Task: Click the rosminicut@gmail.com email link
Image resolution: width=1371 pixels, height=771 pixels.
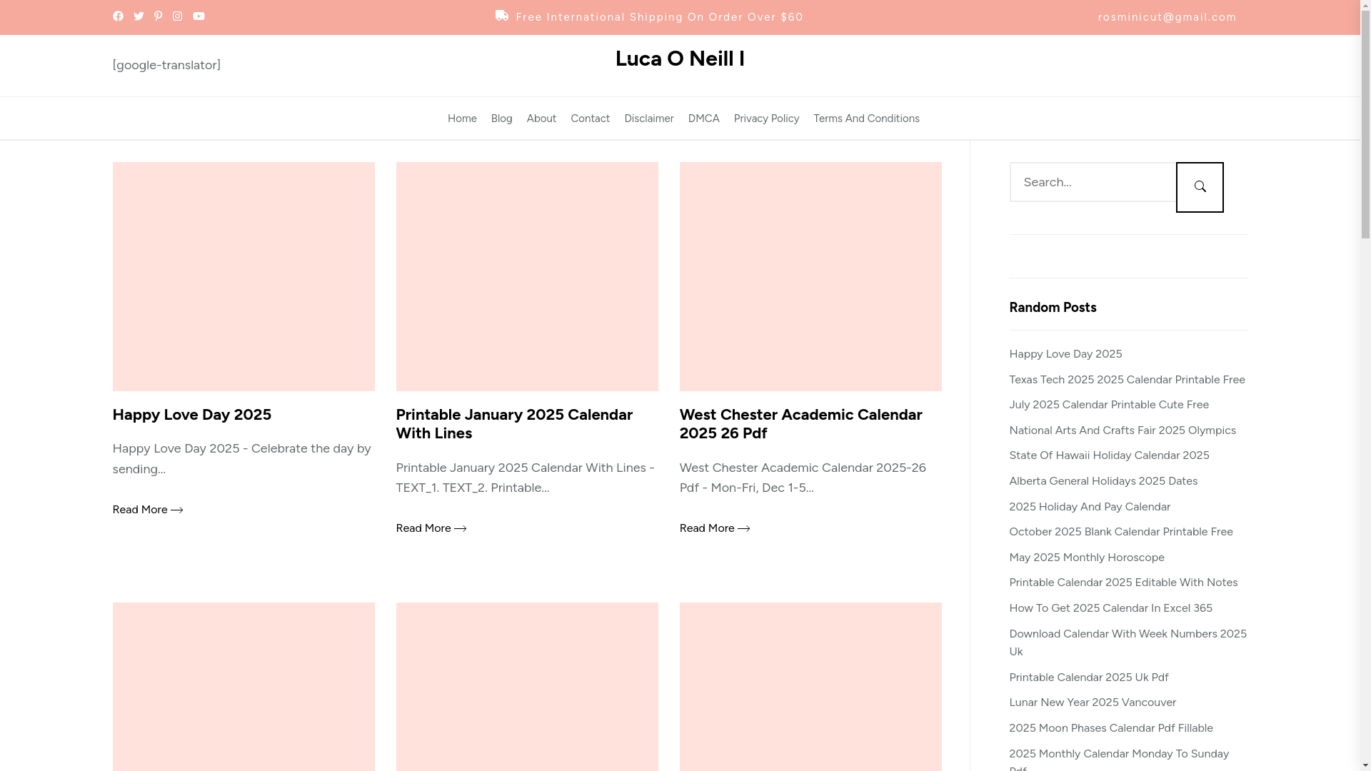Action: click(x=1167, y=17)
